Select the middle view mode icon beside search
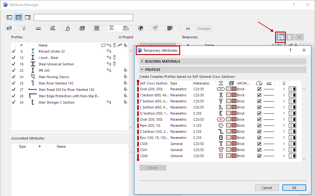 click(18, 17)
